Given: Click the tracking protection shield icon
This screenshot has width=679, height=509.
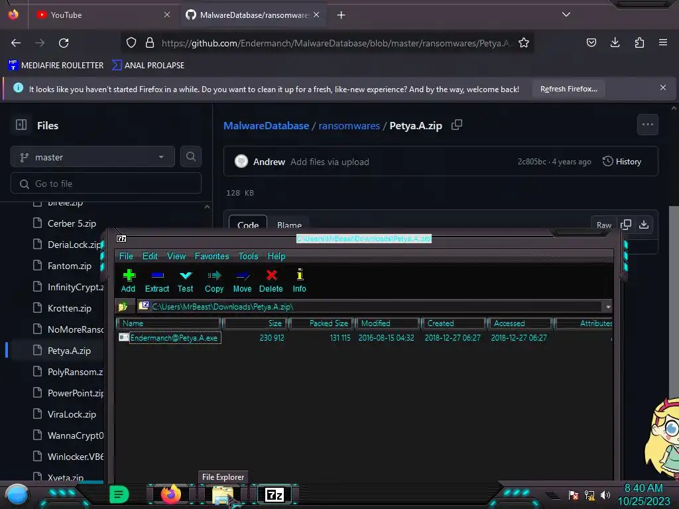Looking at the screenshot, I should pos(131,42).
